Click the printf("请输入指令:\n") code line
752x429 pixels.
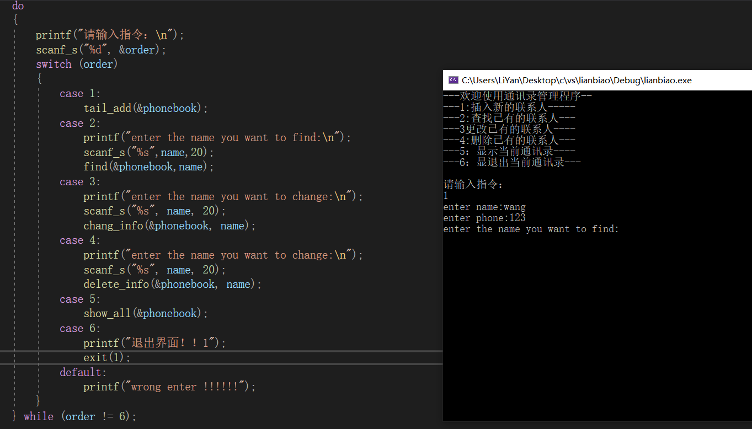pyautogui.click(x=110, y=35)
